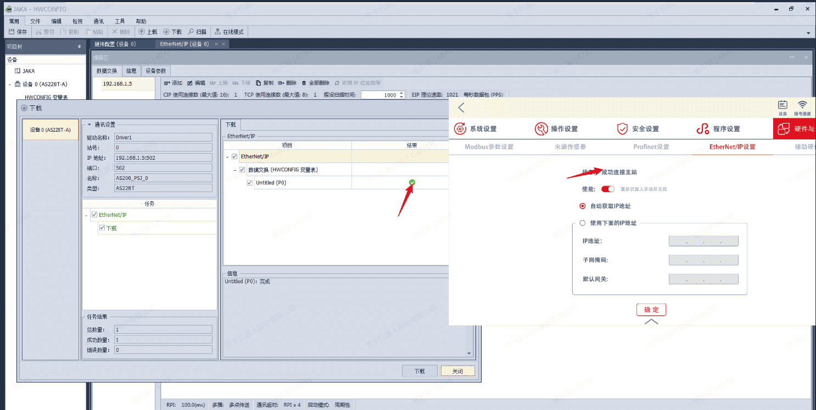The image size is (816, 410).
Task: Expand the bottom chevron below 确定
Action: [651, 322]
